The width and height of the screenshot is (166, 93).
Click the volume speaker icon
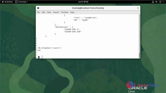(x=156, y=2)
